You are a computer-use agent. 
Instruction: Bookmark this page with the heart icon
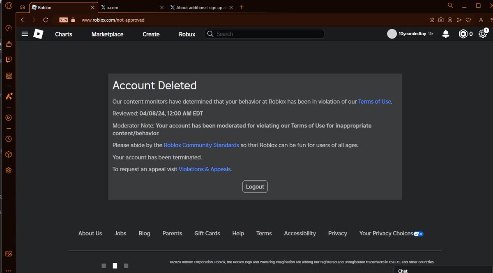point(468,20)
